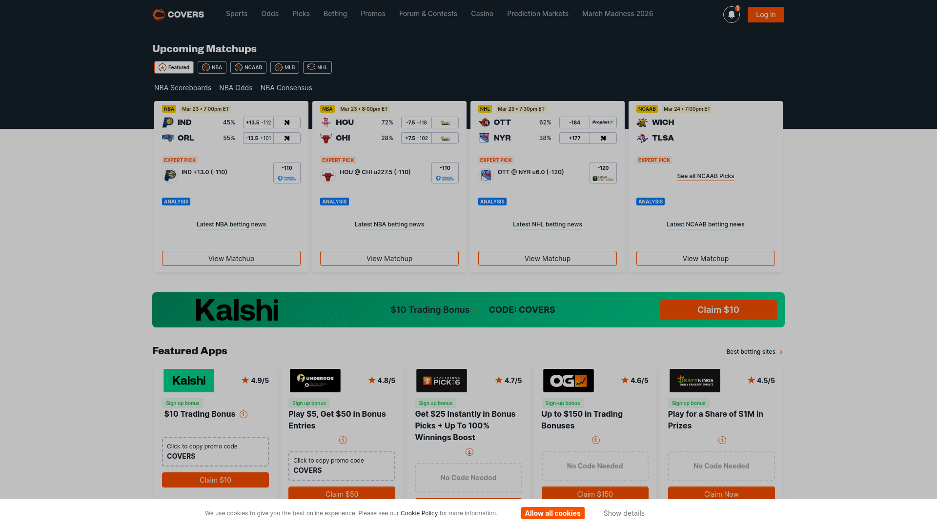Open the NBA Scoreboards link
The height and width of the screenshot is (527, 937).
183,88
